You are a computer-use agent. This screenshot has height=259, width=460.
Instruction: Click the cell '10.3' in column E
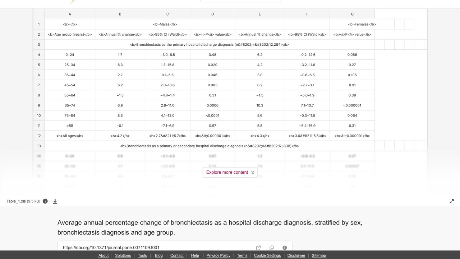click(x=260, y=105)
